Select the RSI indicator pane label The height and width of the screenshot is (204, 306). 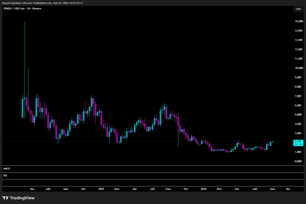click(5, 176)
